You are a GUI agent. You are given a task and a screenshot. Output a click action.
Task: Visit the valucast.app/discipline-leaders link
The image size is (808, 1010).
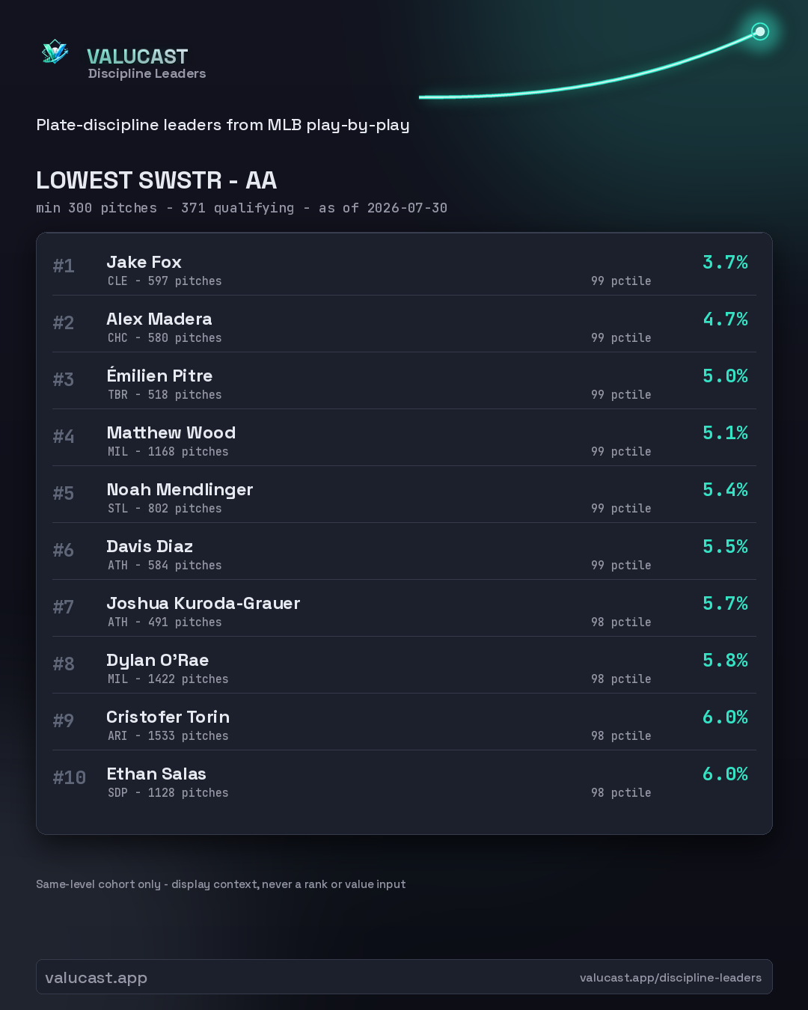[x=670, y=977]
